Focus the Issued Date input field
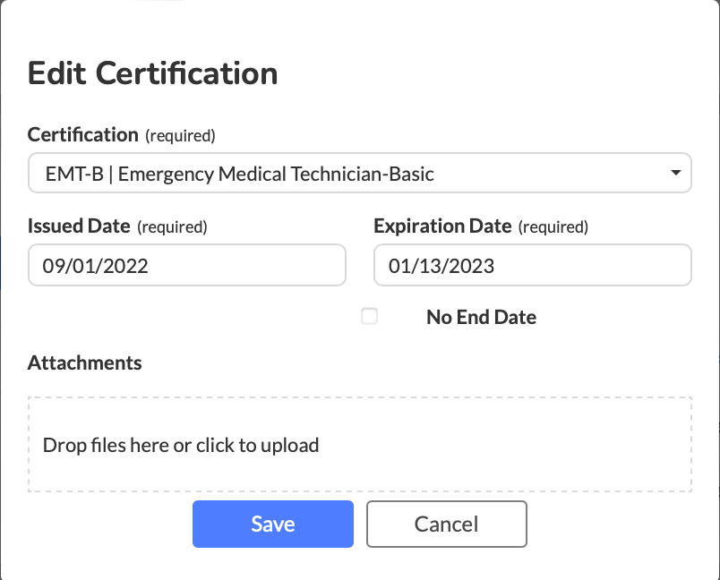The image size is (720, 580). [x=186, y=266]
